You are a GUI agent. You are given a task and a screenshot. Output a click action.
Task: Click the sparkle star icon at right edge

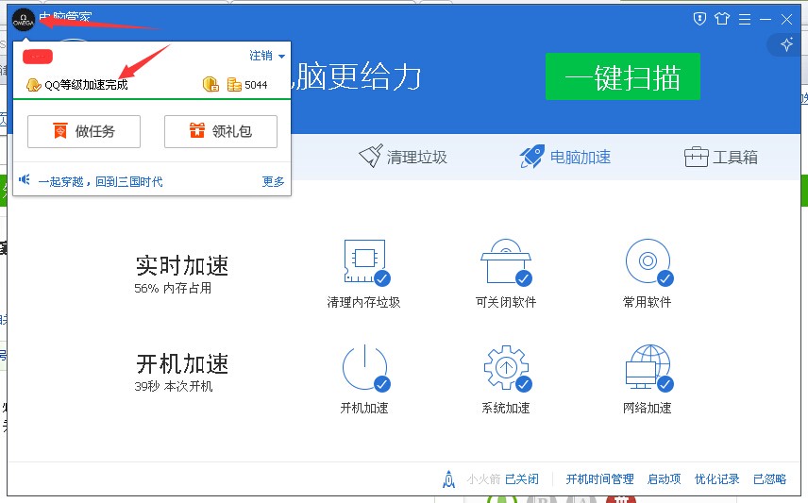(x=786, y=44)
